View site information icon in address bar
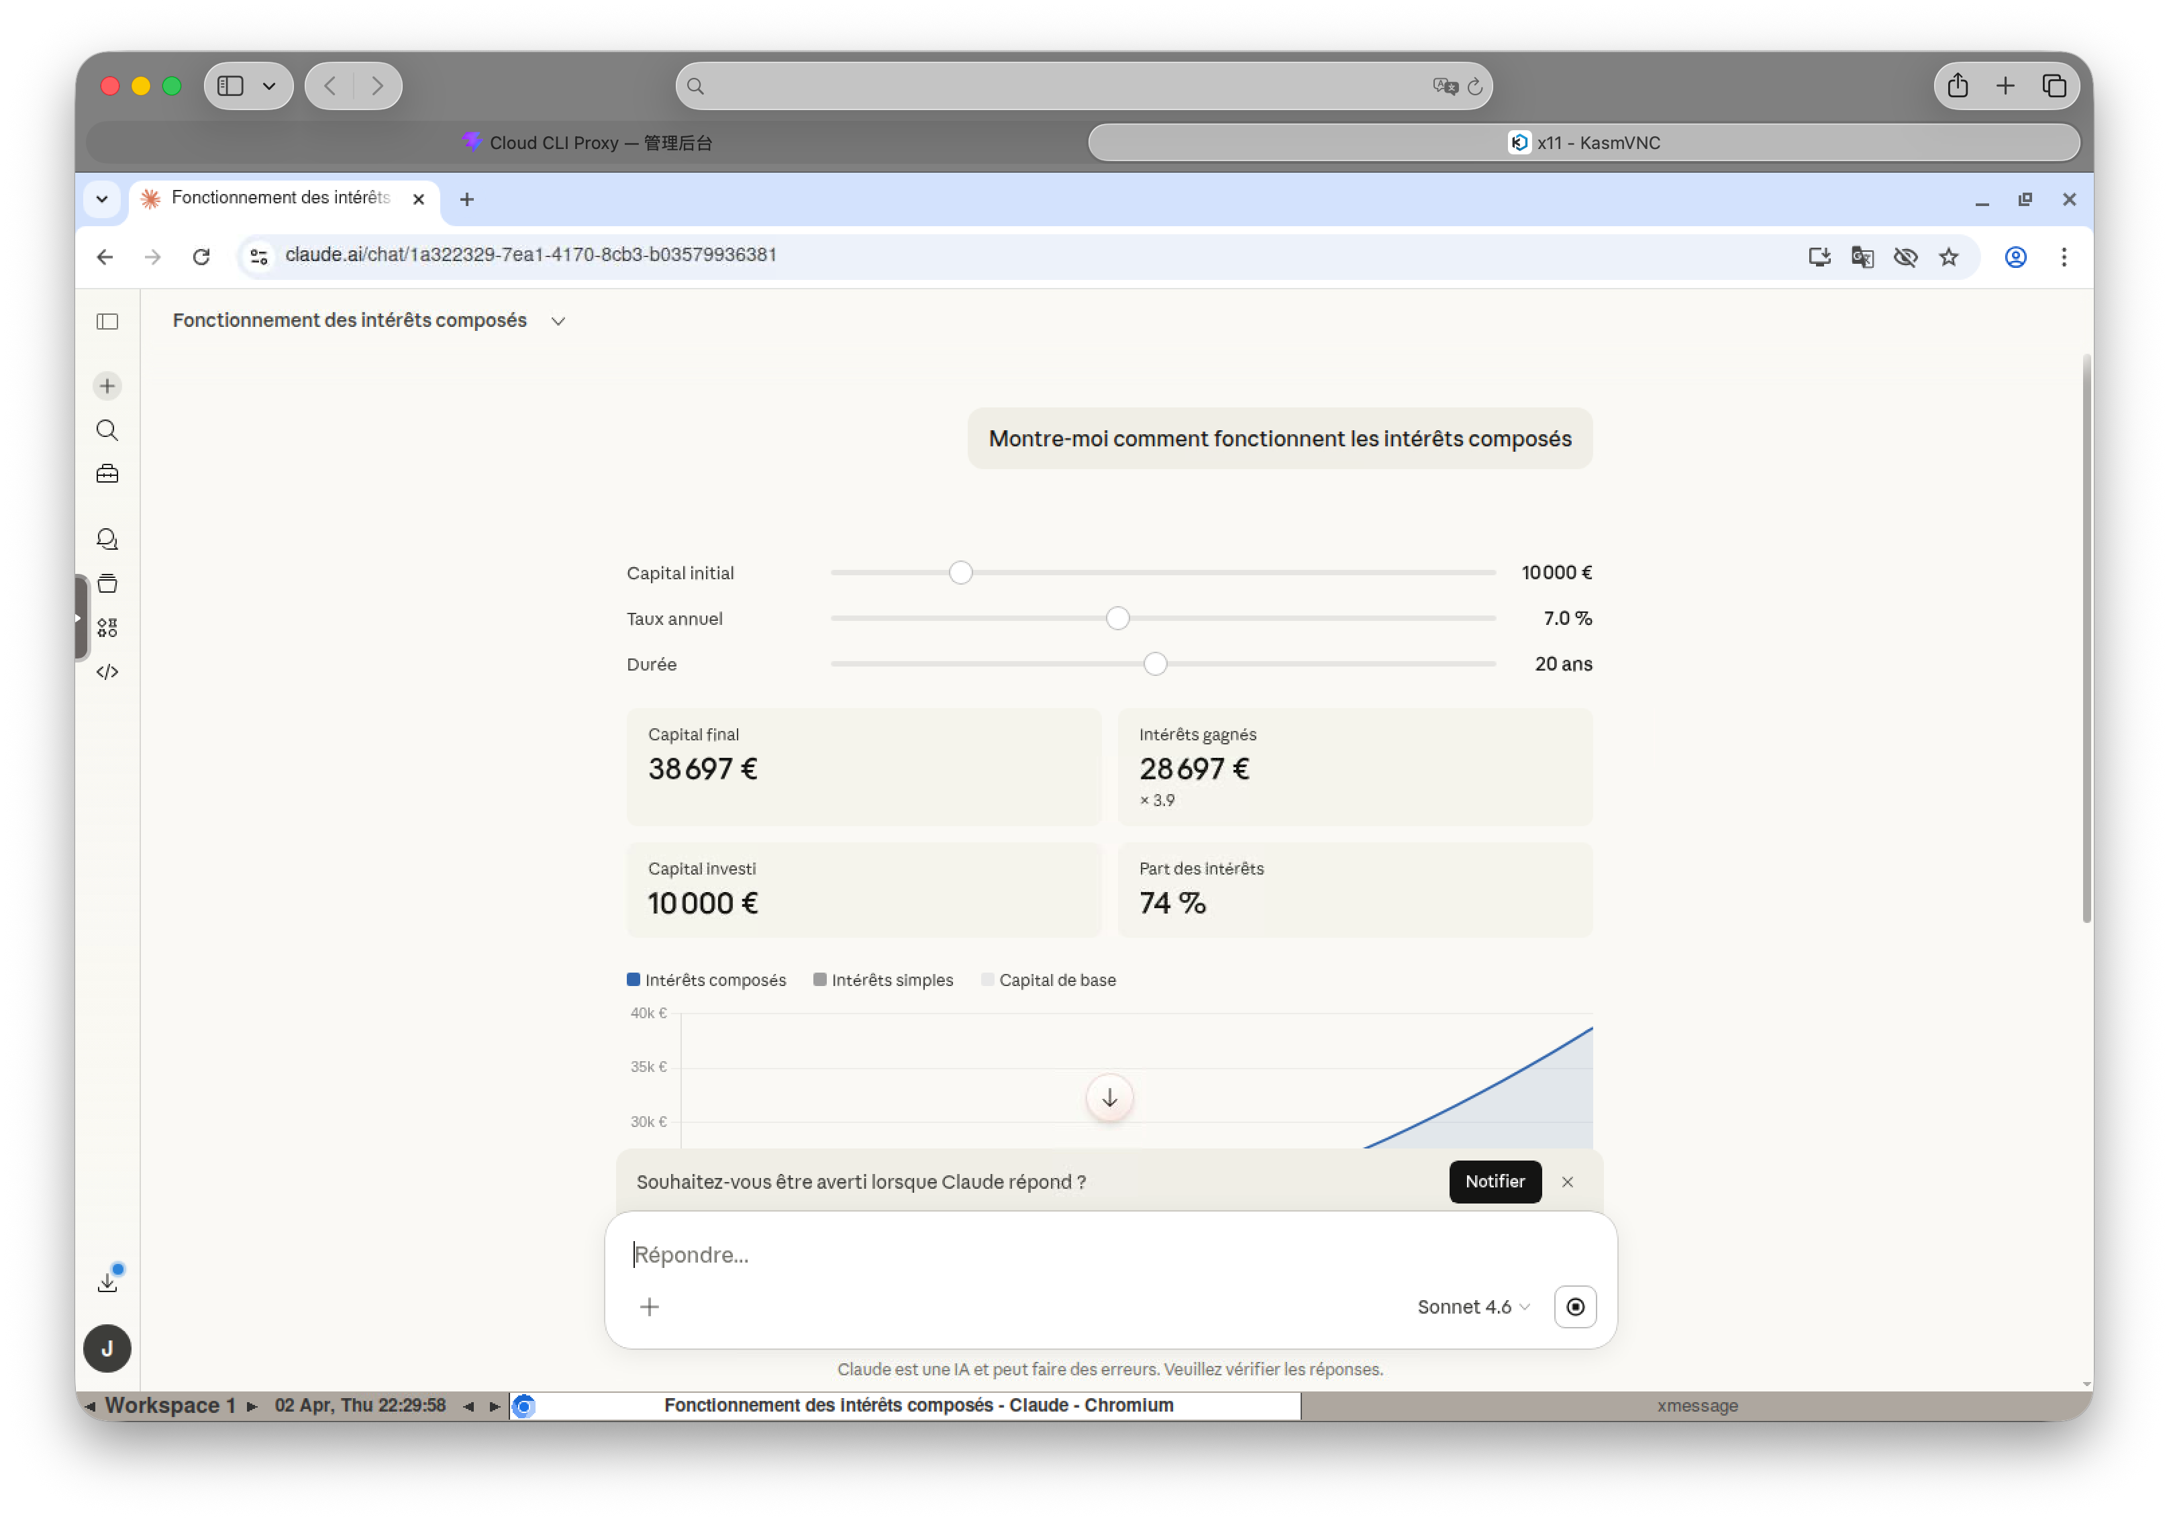This screenshot has width=2169, height=1521. [x=259, y=257]
